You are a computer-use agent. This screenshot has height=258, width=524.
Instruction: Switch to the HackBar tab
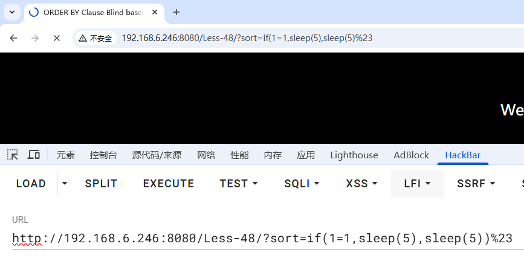(x=462, y=155)
